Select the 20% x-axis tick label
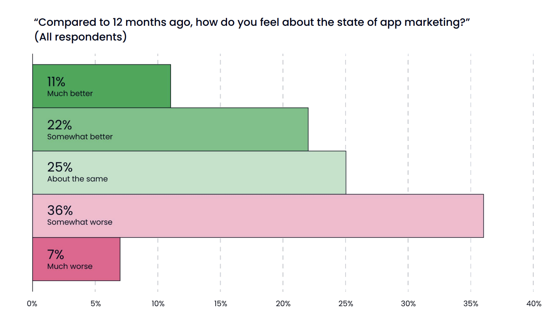The width and height of the screenshot is (552, 320). coord(283,304)
